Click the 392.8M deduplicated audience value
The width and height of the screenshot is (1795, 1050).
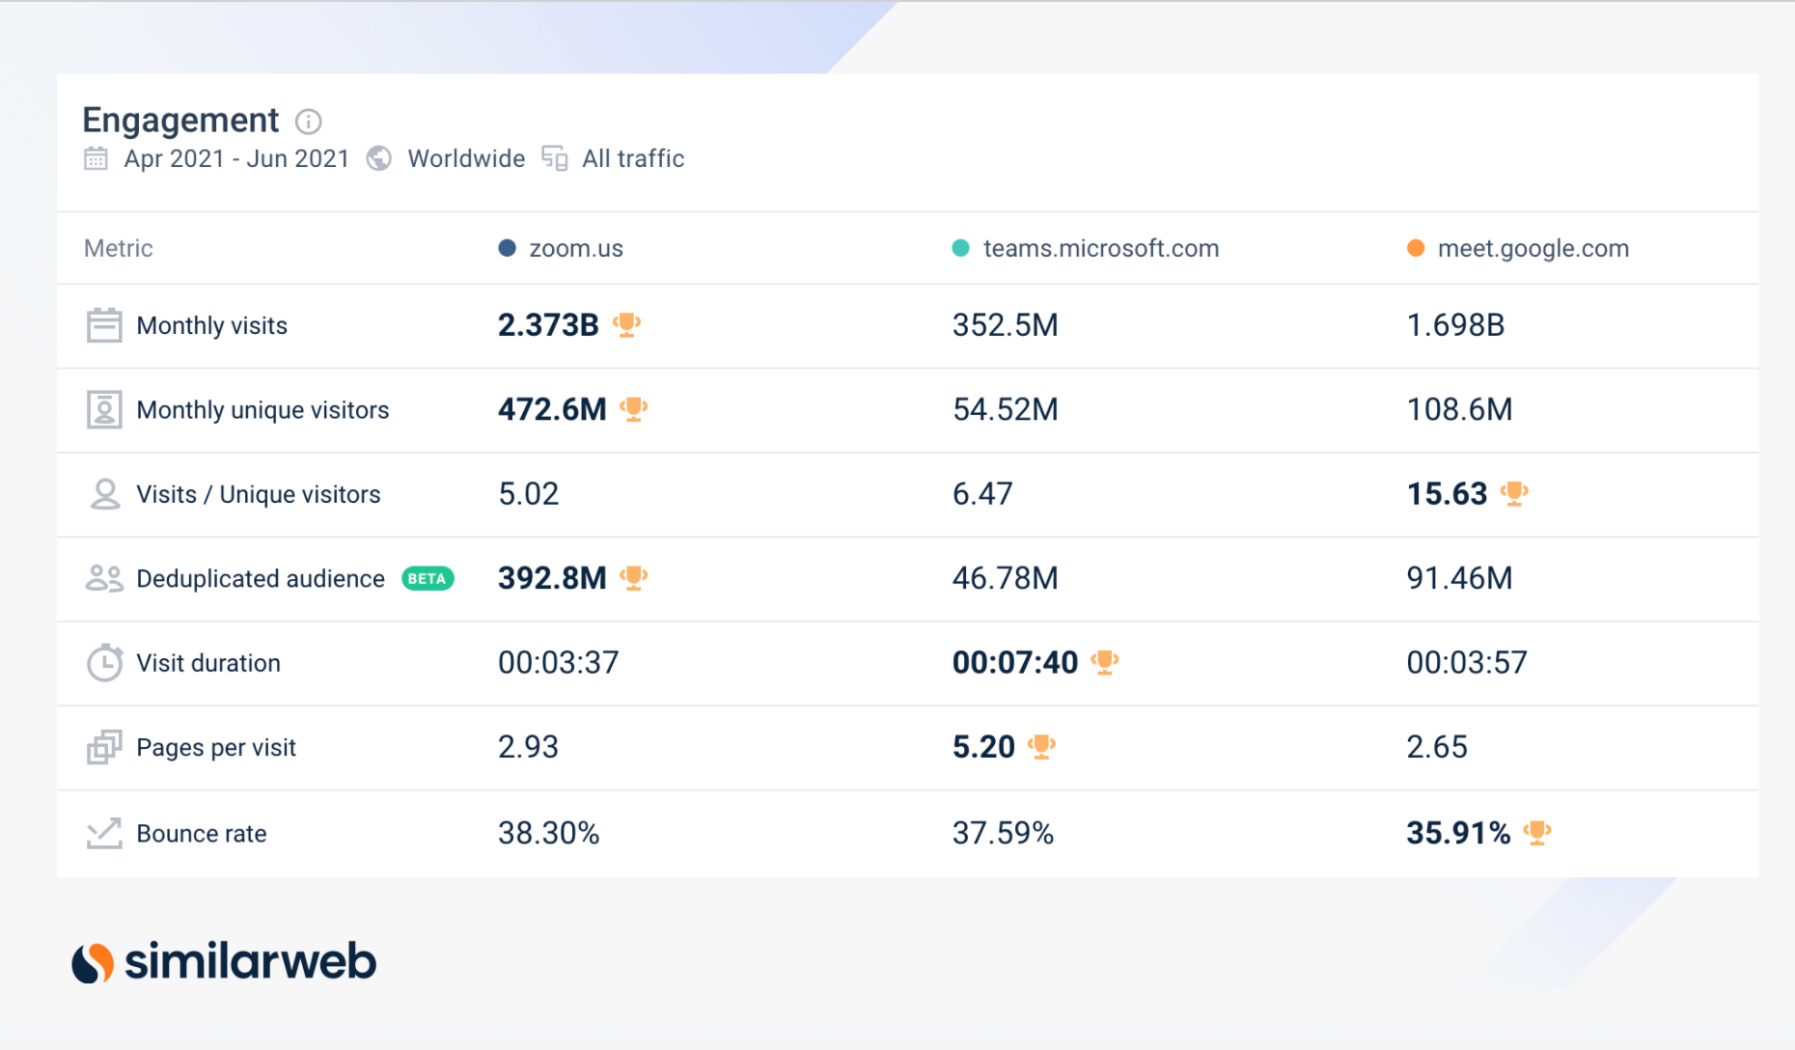point(552,578)
